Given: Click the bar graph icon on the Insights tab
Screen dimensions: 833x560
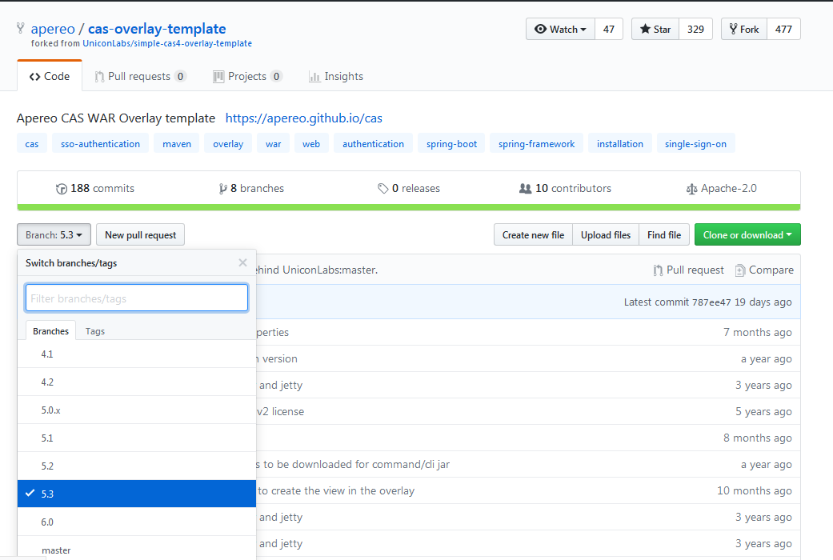Looking at the screenshot, I should click(314, 77).
